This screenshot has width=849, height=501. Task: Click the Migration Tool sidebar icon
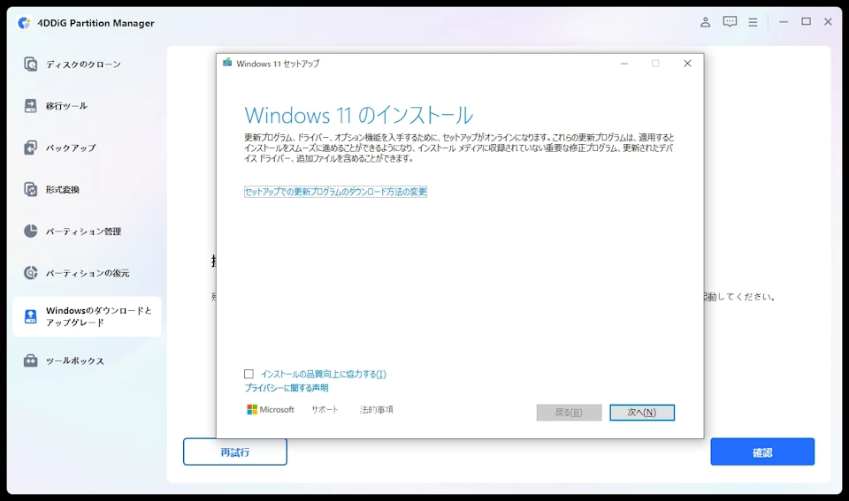click(31, 105)
